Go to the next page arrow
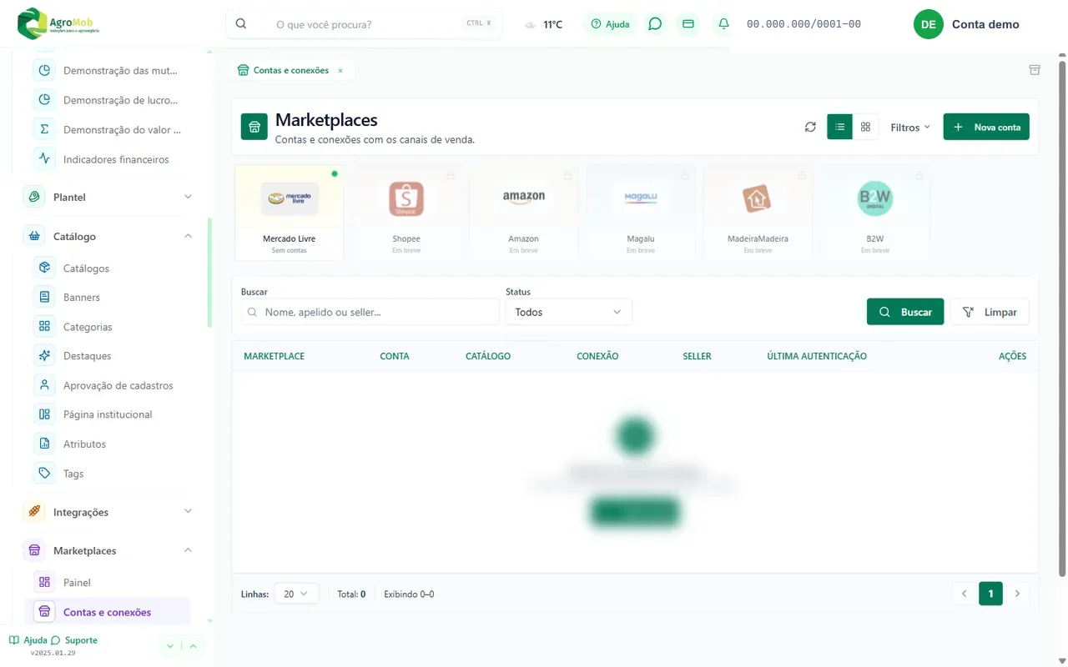The width and height of the screenshot is (1068, 667). pyautogui.click(x=1017, y=594)
